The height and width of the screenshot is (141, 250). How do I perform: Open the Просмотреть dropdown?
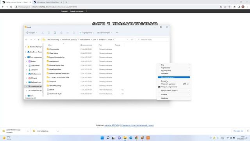click(105, 33)
